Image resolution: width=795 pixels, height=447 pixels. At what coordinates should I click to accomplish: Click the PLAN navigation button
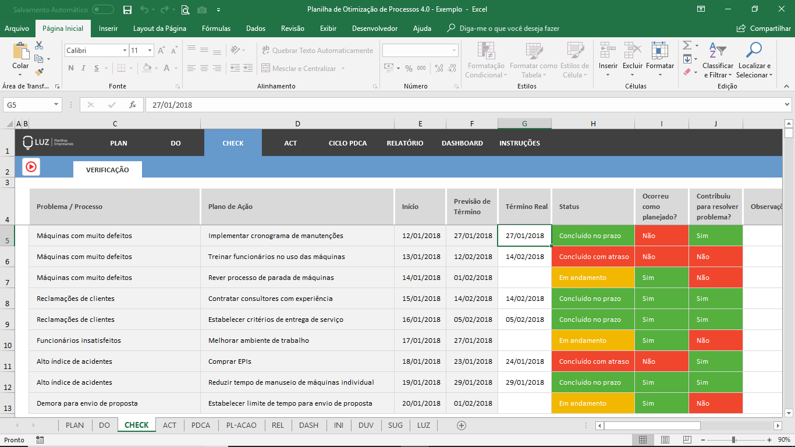(119, 143)
